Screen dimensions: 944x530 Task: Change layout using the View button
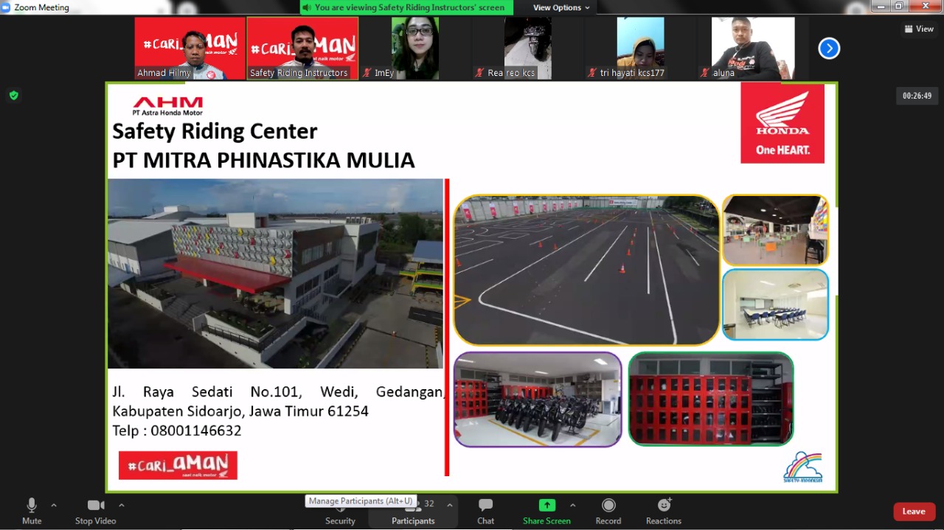pyautogui.click(x=919, y=29)
